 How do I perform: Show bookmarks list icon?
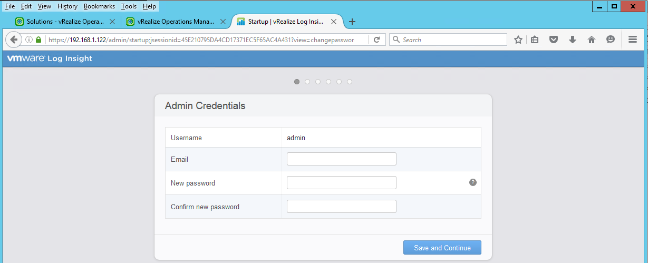pyautogui.click(x=535, y=40)
